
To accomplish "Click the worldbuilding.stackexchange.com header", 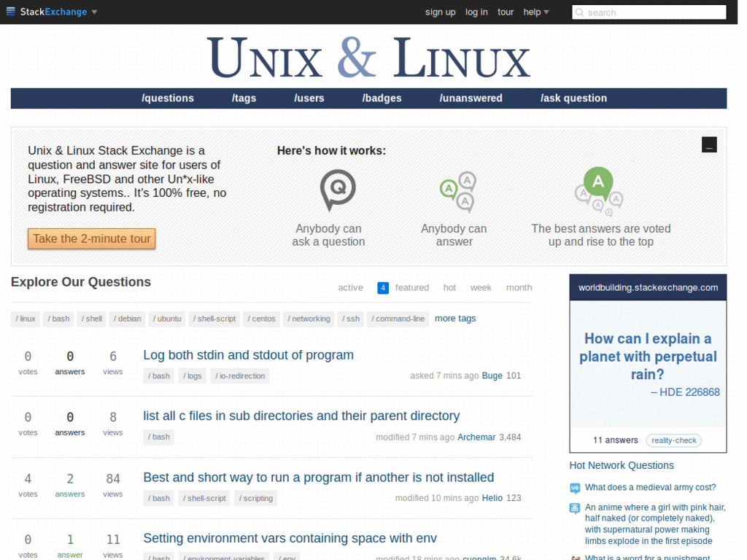I will [648, 287].
